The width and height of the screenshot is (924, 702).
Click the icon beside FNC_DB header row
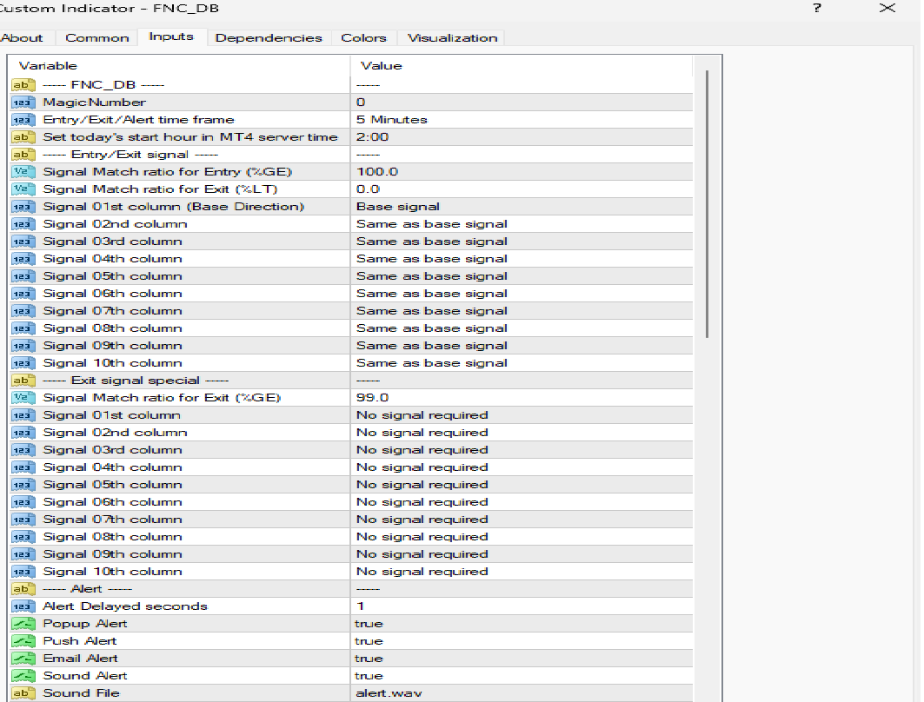[23, 85]
